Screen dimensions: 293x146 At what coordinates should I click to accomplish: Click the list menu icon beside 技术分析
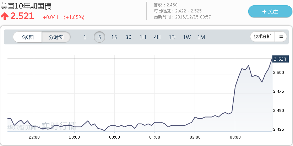point(281,37)
